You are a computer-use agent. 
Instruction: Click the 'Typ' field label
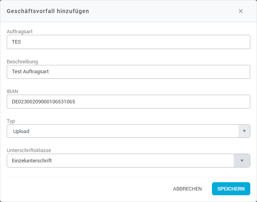(11, 121)
